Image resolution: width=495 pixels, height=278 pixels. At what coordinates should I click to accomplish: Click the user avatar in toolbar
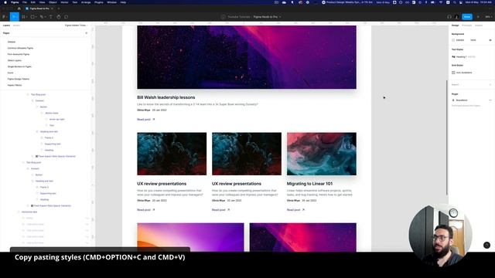tap(456, 17)
